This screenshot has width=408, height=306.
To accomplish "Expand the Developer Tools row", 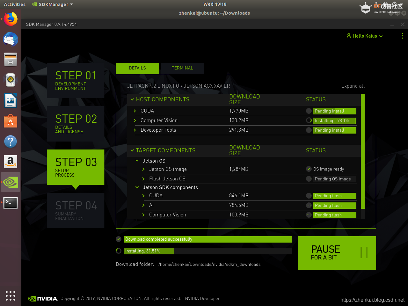I will coord(135,130).
